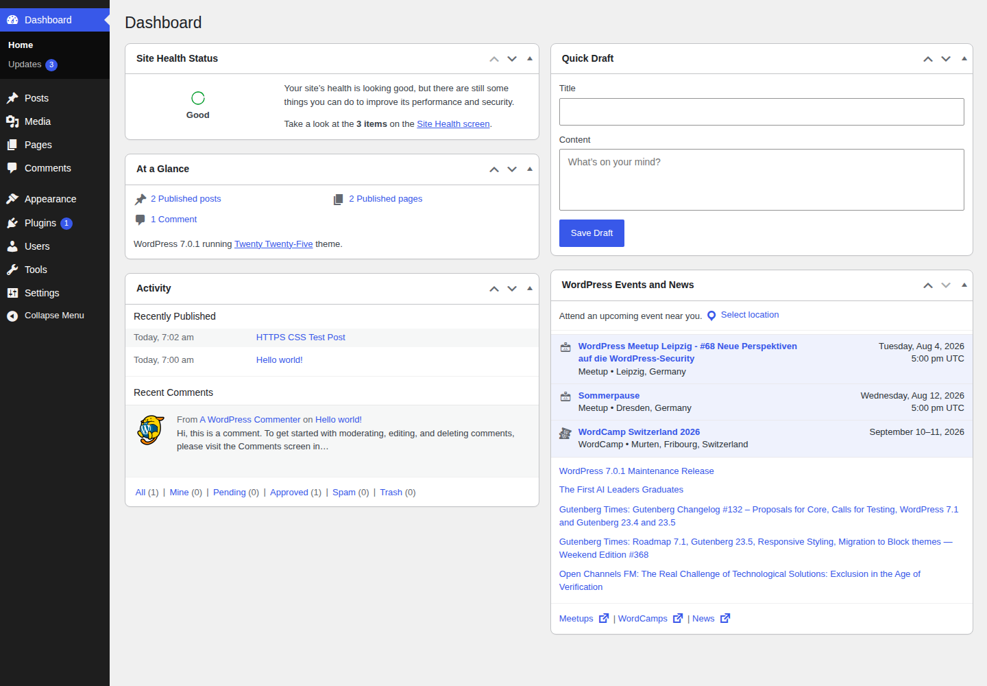Click Select location for events
The height and width of the screenshot is (686, 987).
click(x=750, y=315)
